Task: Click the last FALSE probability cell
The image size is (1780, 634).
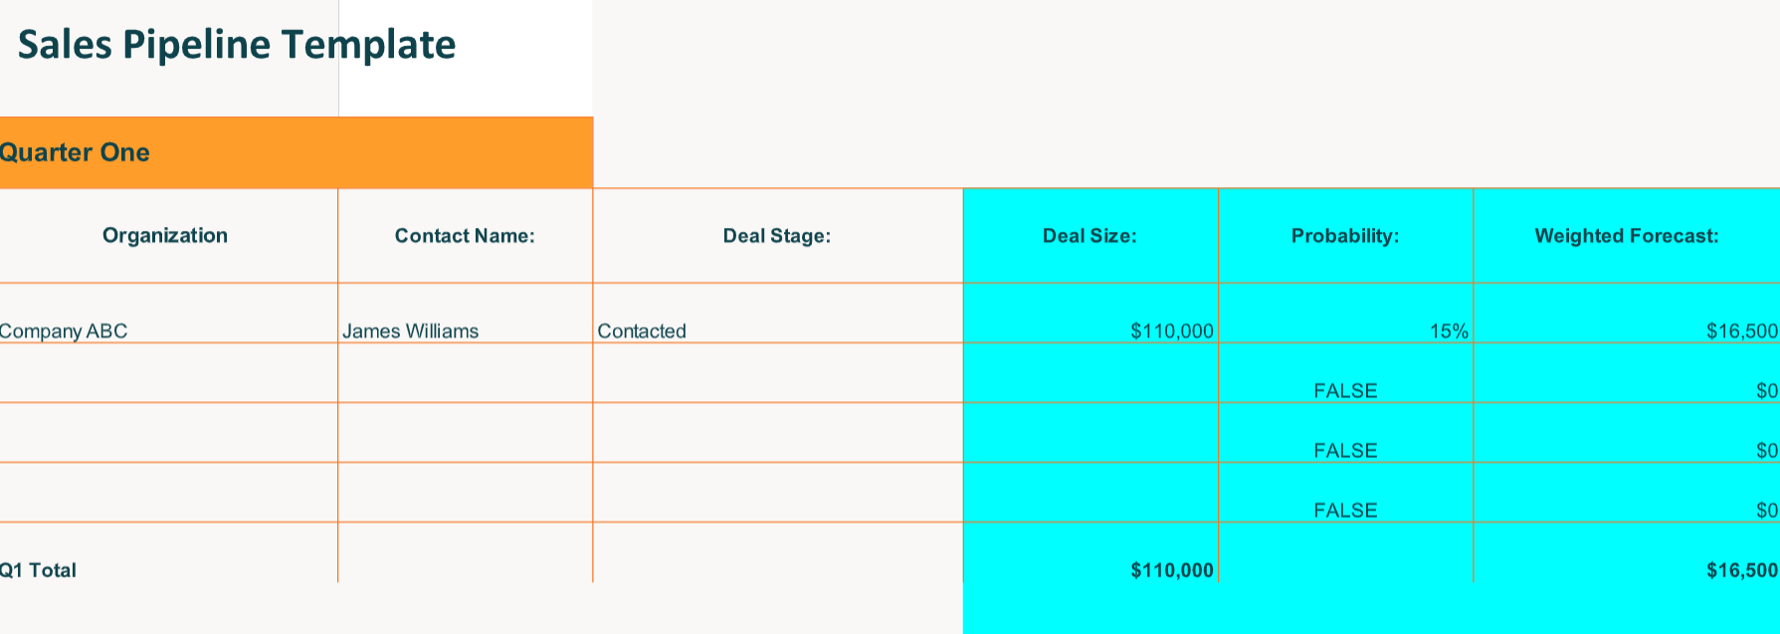Action: point(1345,493)
